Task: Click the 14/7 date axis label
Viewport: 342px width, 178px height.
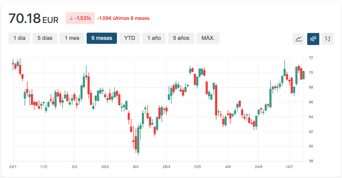Action: 289,167
